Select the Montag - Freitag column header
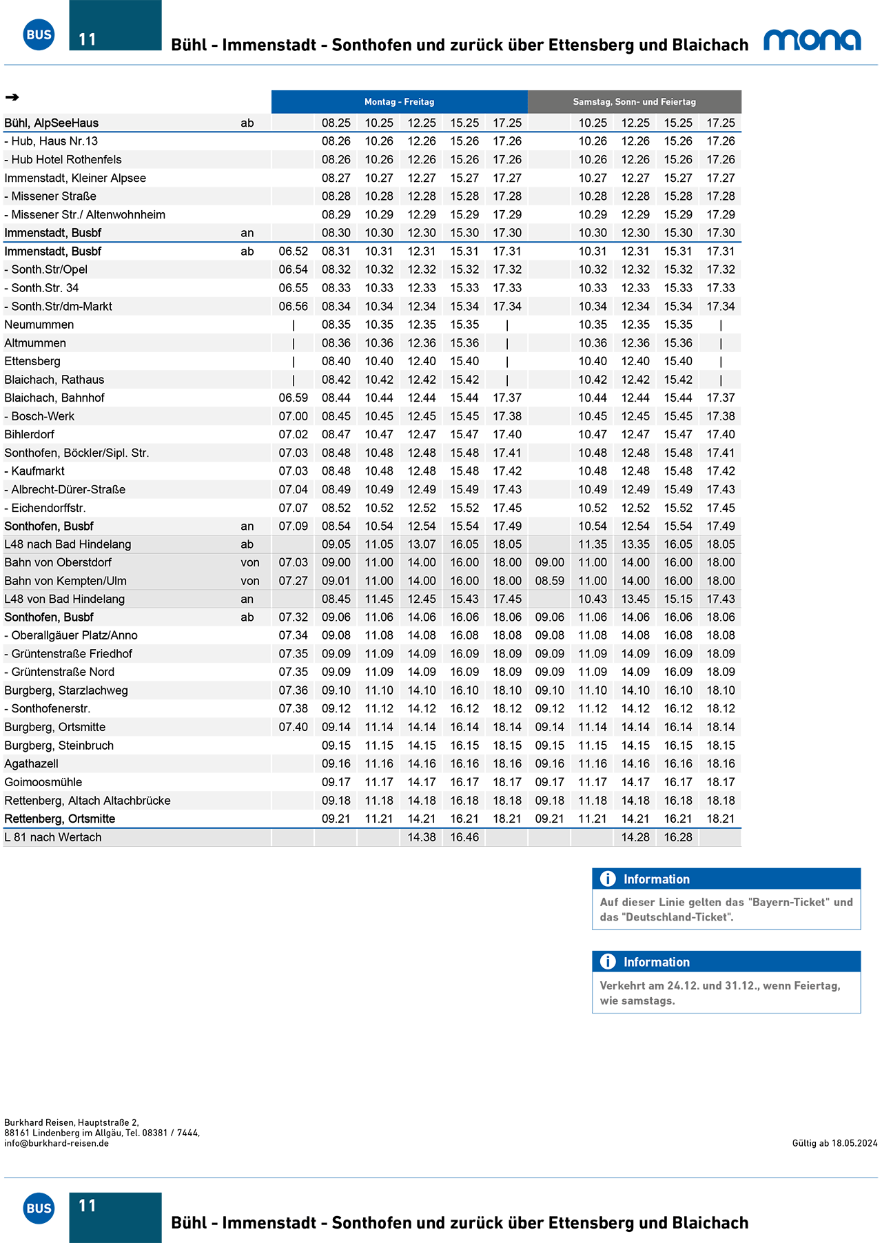This screenshot has height=1243, width=882. (400, 101)
